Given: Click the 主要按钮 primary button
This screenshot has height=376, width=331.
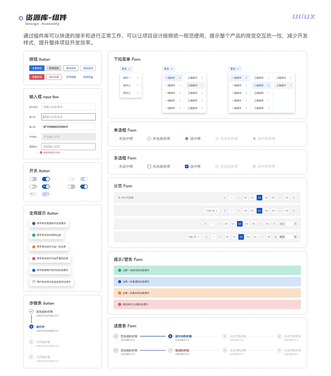Looking at the screenshot, I should tap(36, 68).
